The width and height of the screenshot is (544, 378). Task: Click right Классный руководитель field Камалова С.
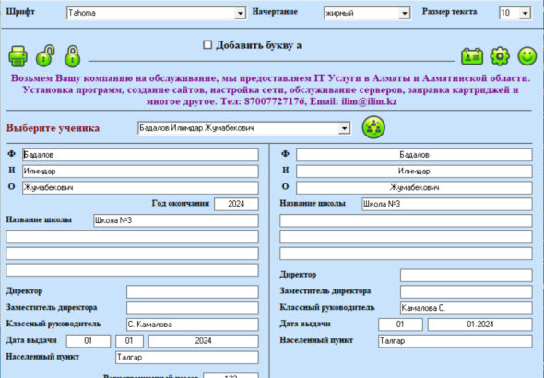(467, 308)
